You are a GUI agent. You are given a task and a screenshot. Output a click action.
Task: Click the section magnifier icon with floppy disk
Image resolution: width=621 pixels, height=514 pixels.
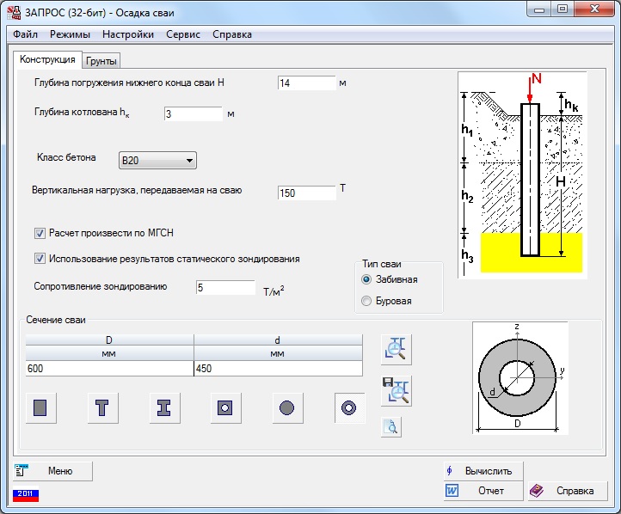pyautogui.click(x=397, y=390)
